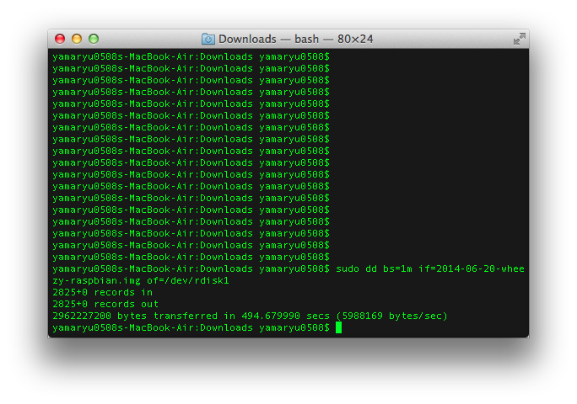Viewport: 577px width, 404px height.
Task: Click the '(5988169 bytes/sec)' value
Action: click(391, 316)
